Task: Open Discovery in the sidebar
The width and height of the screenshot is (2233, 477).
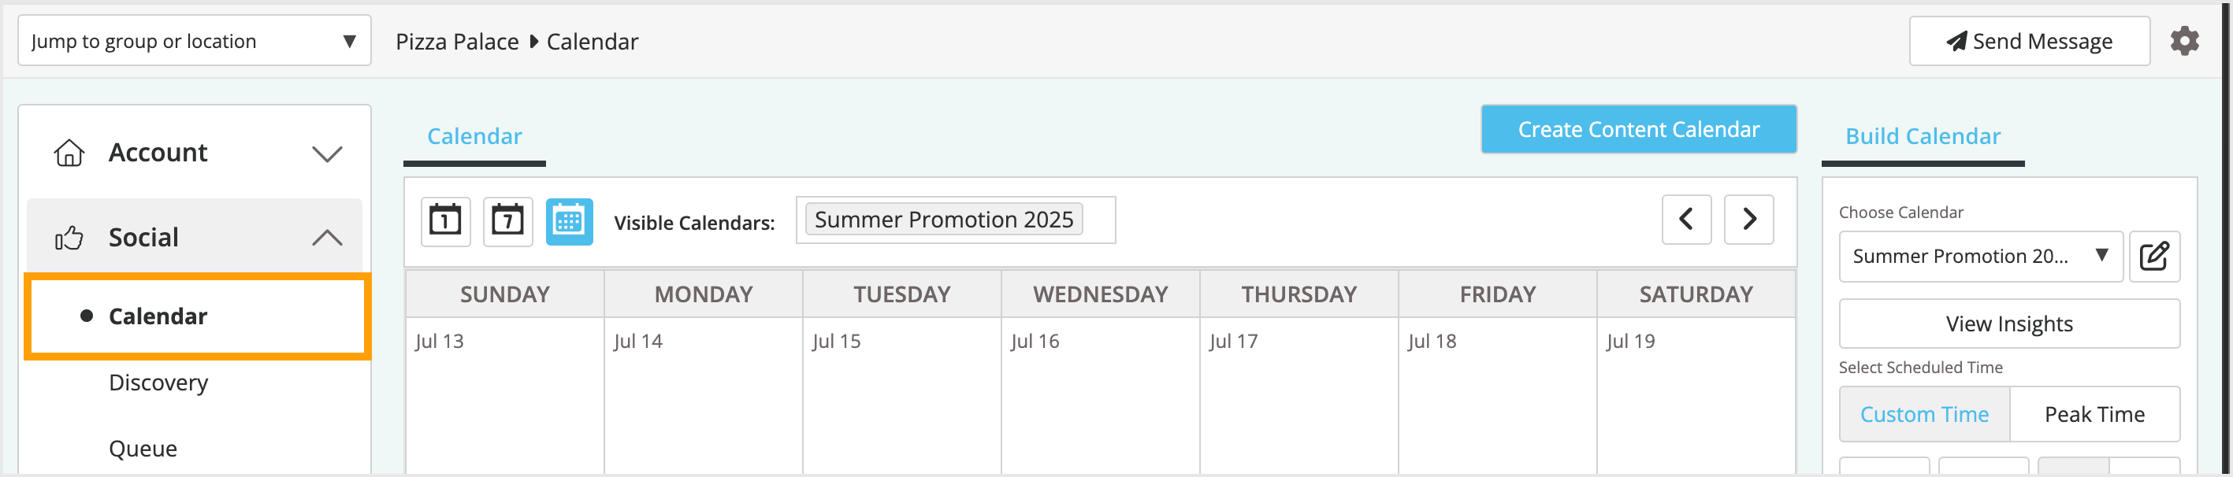Action: click(158, 382)
